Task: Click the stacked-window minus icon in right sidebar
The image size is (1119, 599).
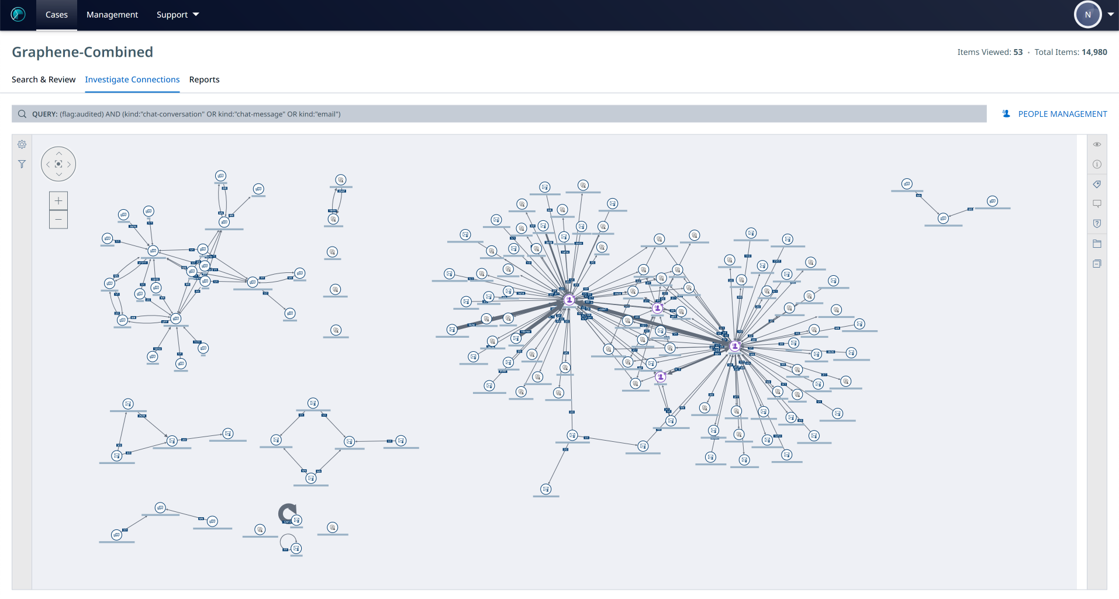Action: 1097,264
